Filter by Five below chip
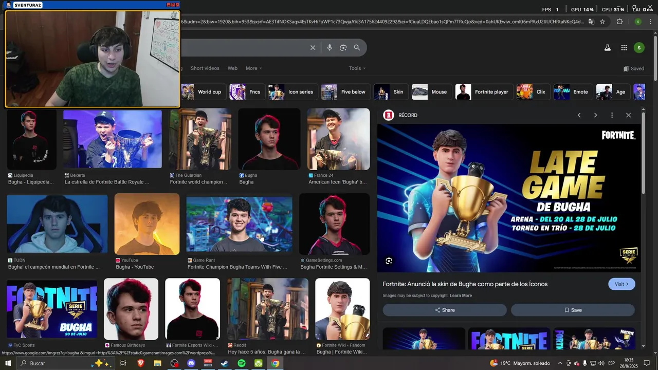Screen dimensions: 658x370 tap(344, 92)
